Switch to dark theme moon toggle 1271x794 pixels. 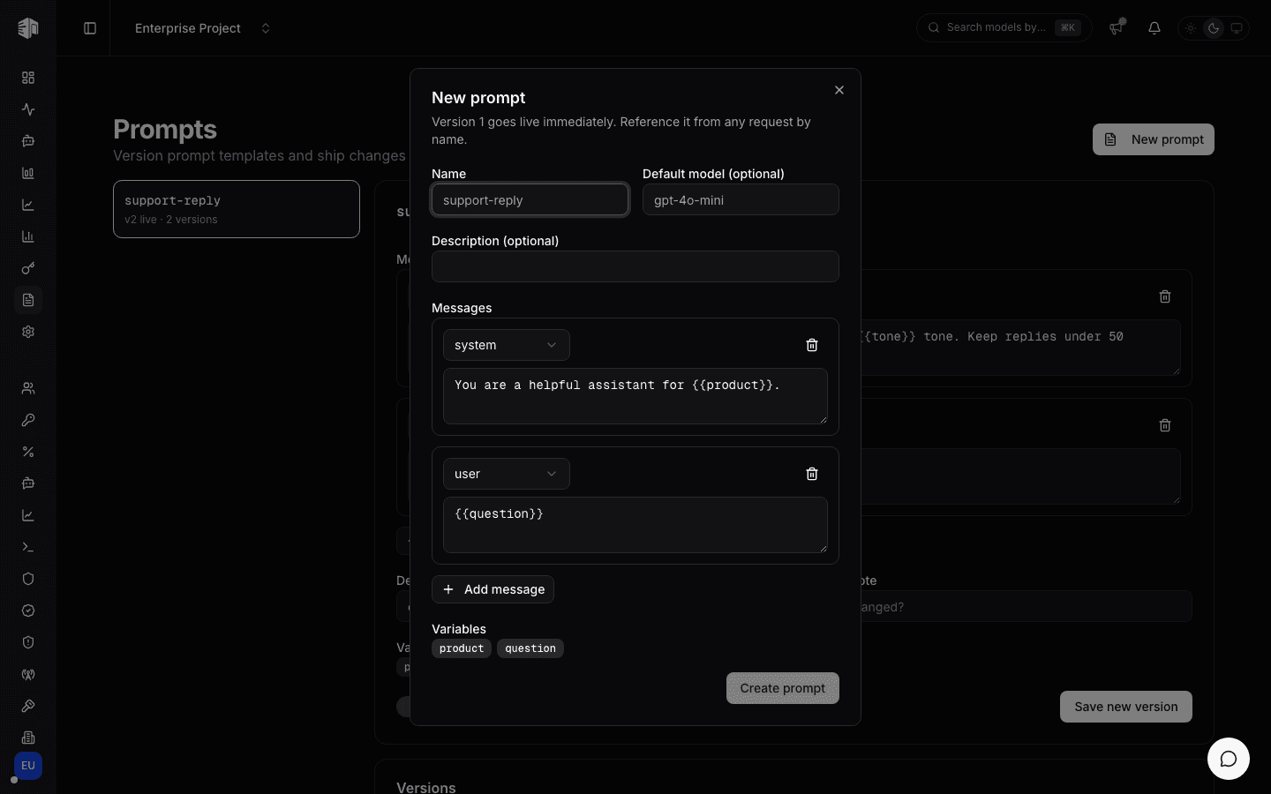1214,28
